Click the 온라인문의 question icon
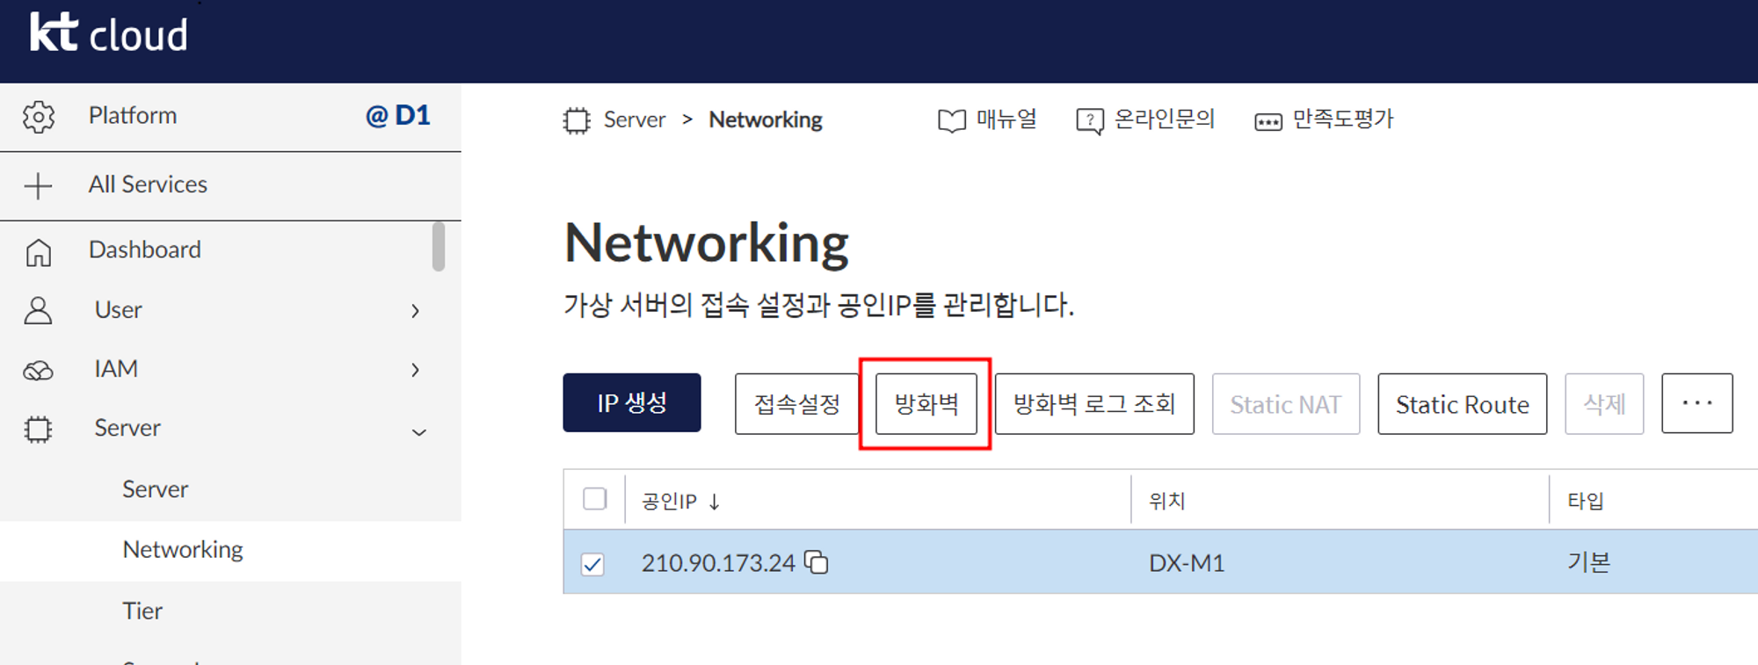This screenshot has width=1758, height=665. (1090, 121)
